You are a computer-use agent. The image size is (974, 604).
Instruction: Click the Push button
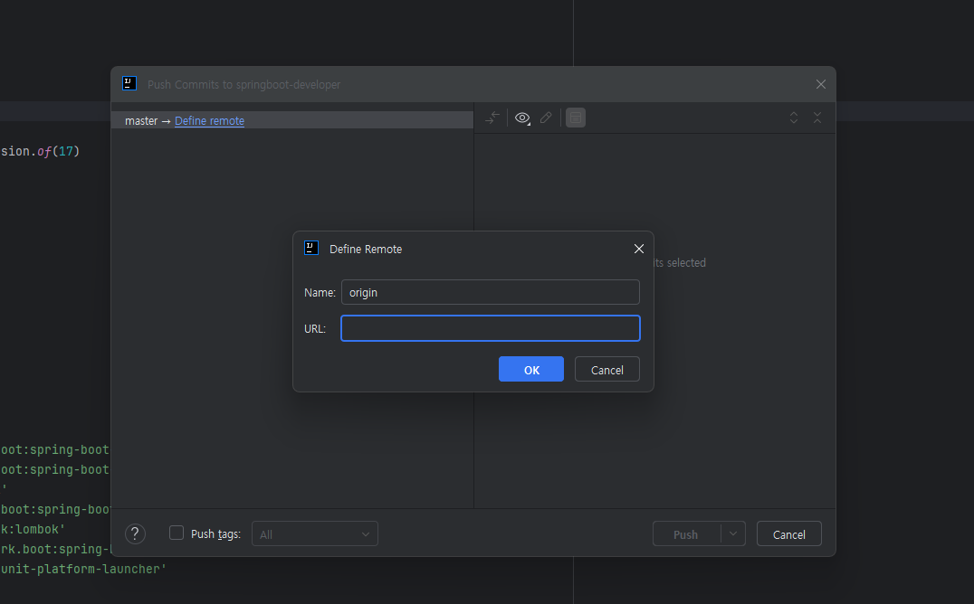[686, 533]
